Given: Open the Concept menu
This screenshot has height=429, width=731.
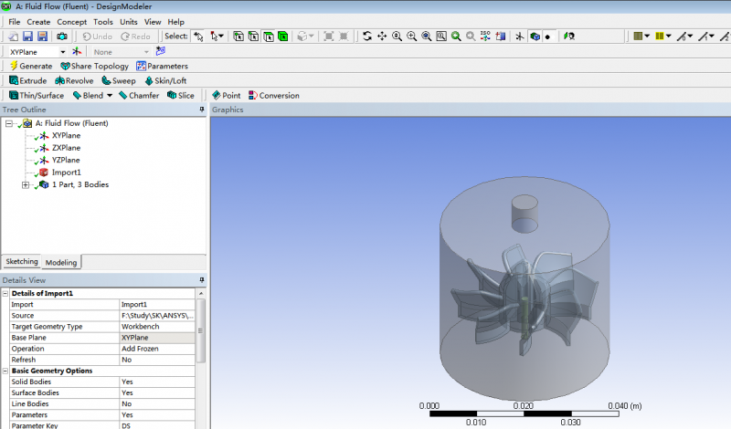Looking at the screenshot, I should click(x=72, y=22).
